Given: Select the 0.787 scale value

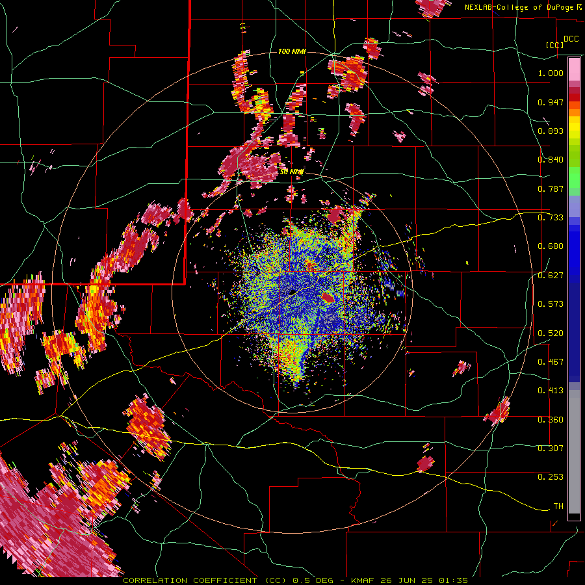Looking at the screenshot, I should [551, 188].
